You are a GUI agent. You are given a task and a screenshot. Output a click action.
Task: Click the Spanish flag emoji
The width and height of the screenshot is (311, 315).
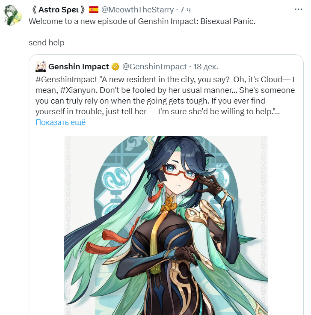point(94,10)
